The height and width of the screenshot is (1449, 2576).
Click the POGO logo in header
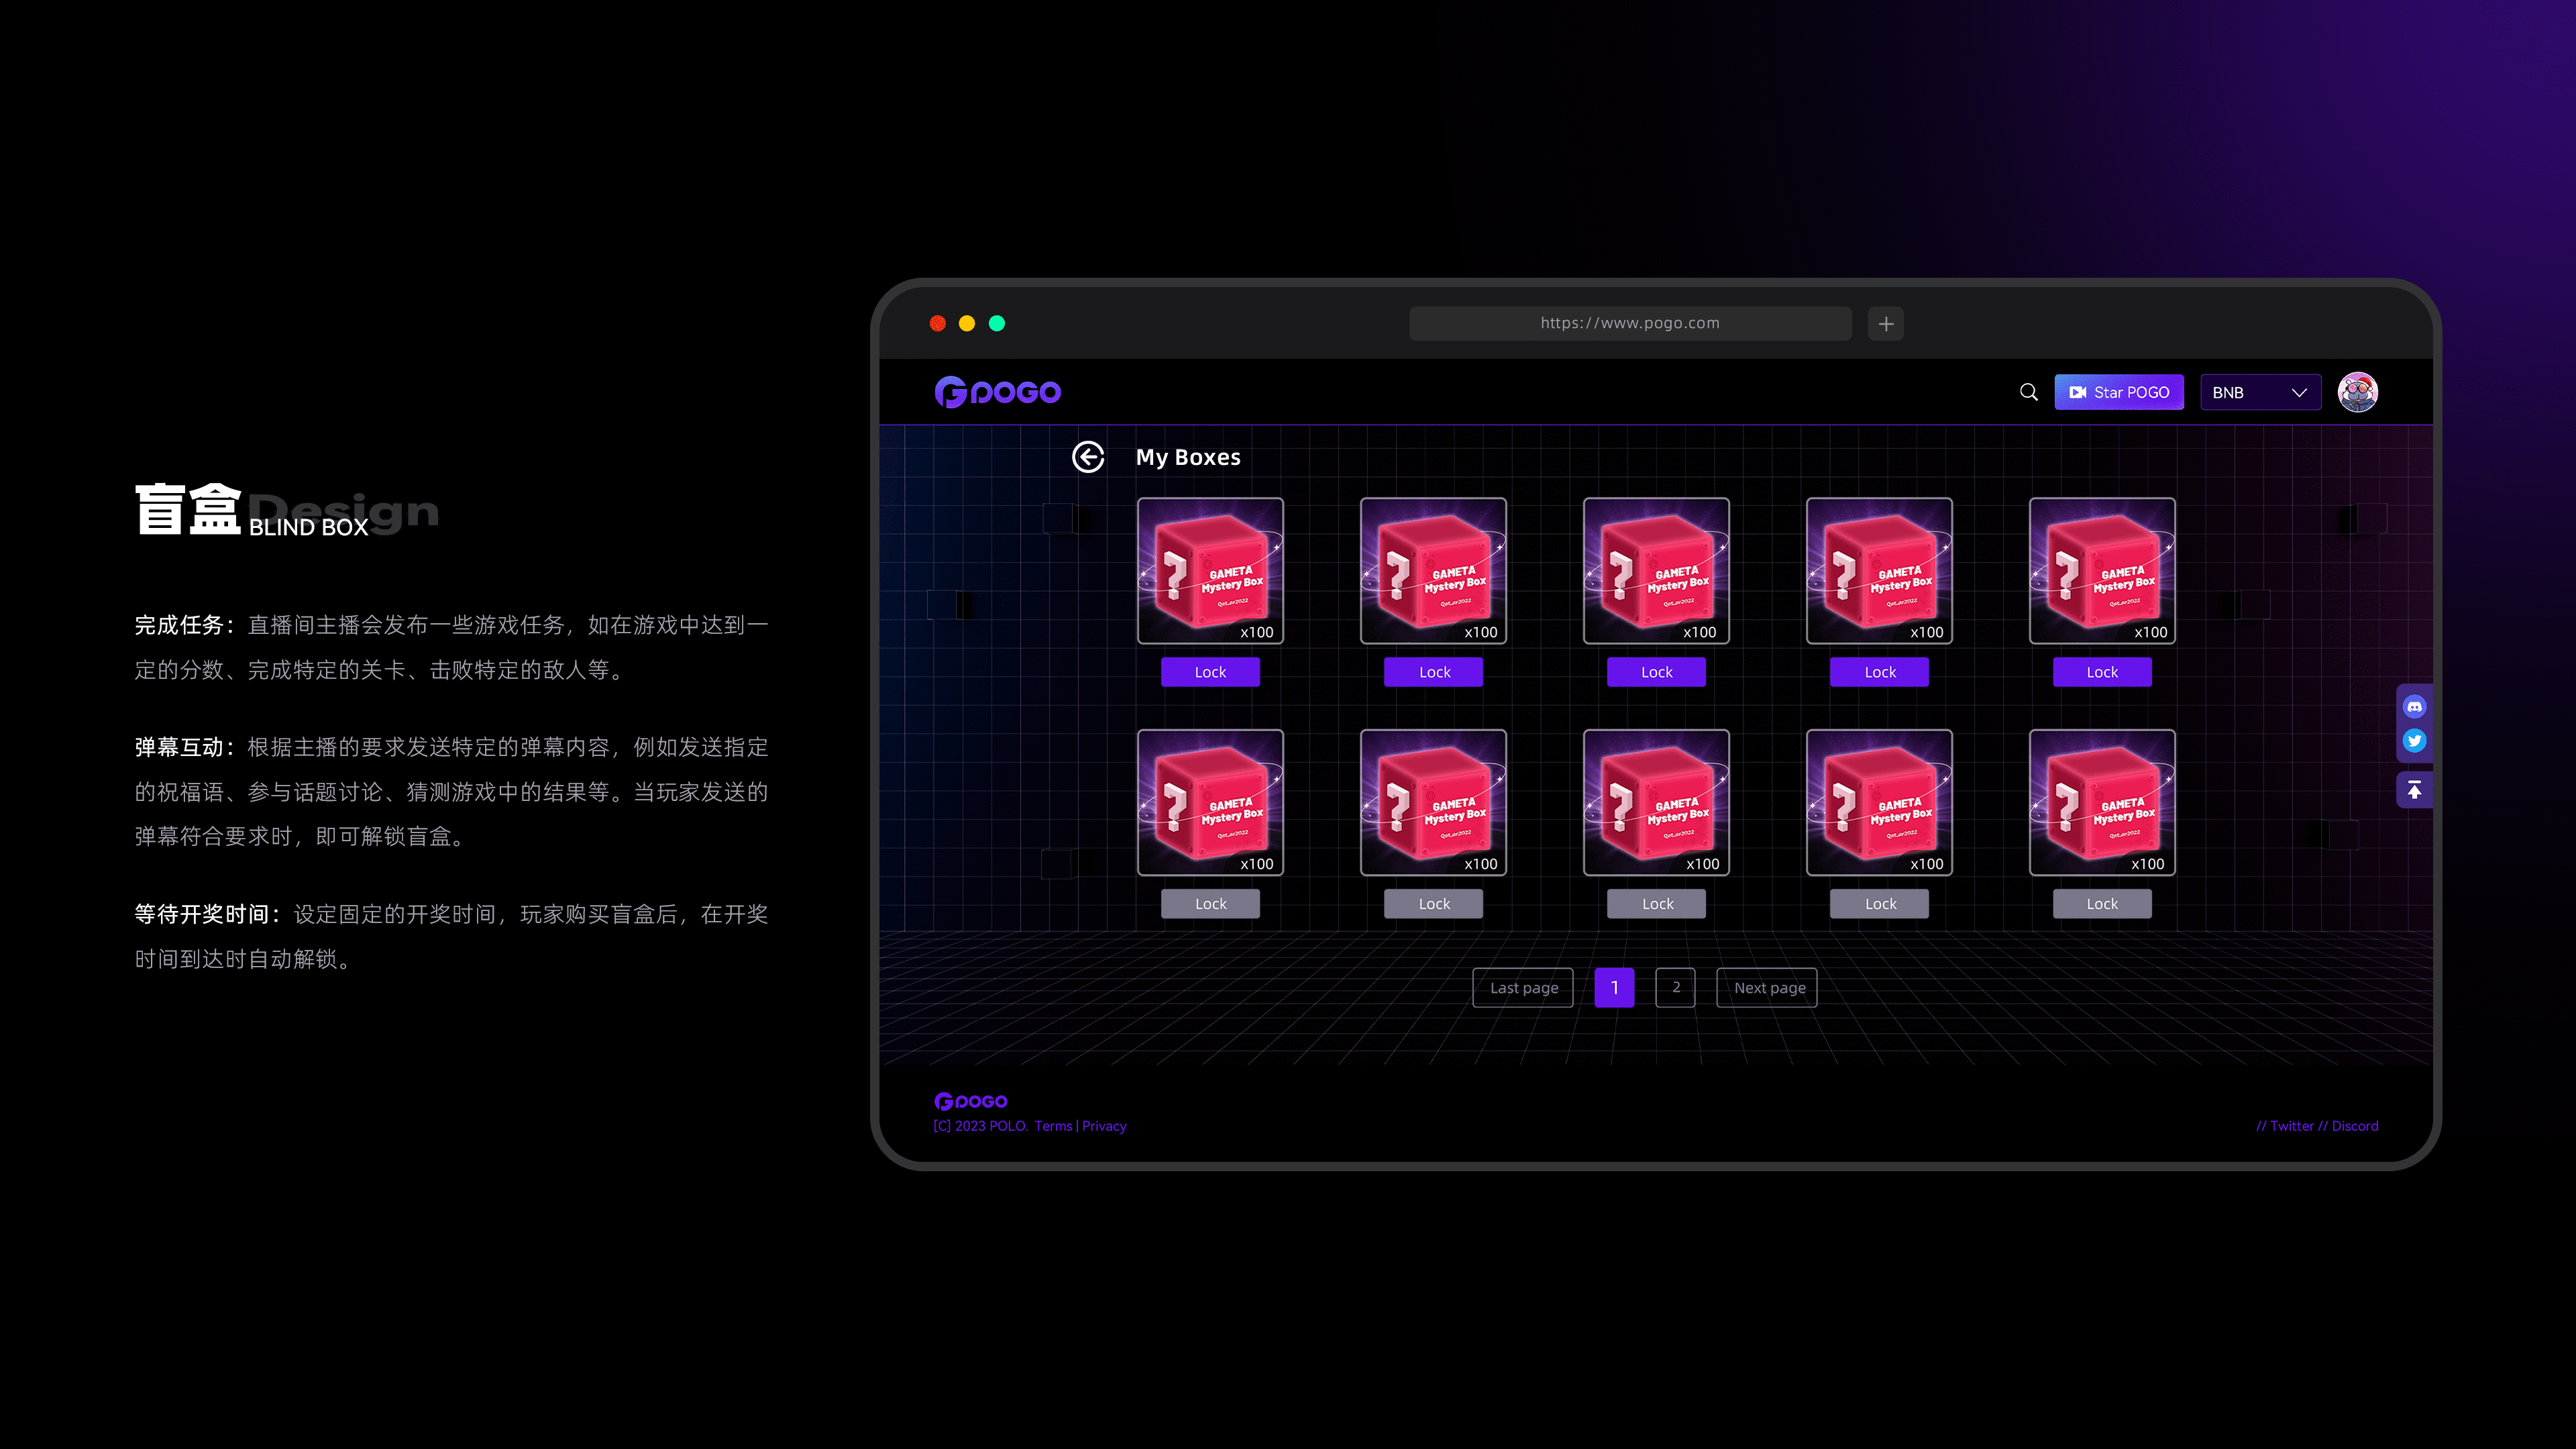coord(998,392)
